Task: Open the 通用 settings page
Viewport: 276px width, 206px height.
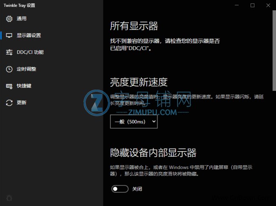Action: pyautogui.click(x=51, y=19)
